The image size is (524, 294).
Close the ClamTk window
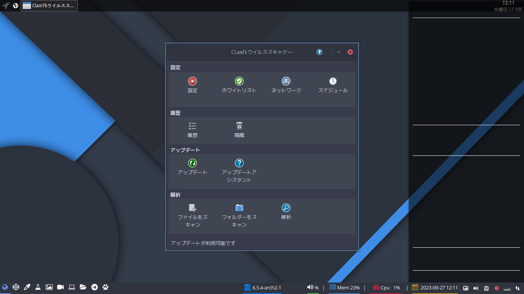[x=350, y=52]
